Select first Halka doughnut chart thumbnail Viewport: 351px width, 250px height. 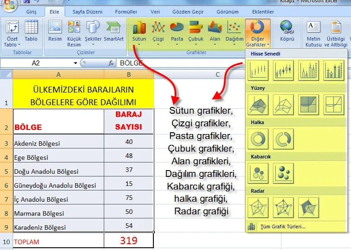point(258,139)
